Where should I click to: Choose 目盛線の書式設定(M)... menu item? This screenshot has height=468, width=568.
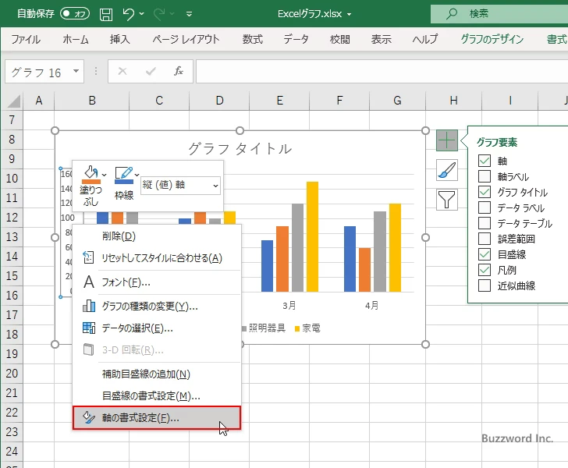pyautogui.click(x=157, y=396)
